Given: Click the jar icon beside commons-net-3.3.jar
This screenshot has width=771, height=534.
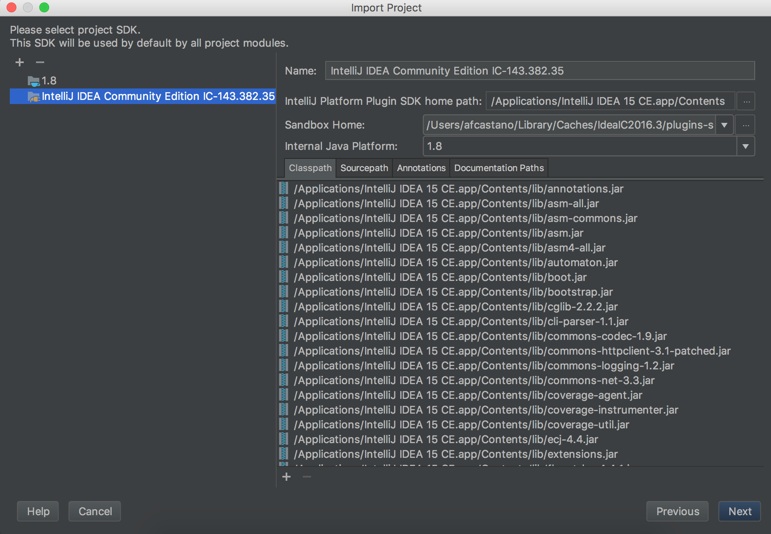Looking at the screenshot, I should pos(283,380).
